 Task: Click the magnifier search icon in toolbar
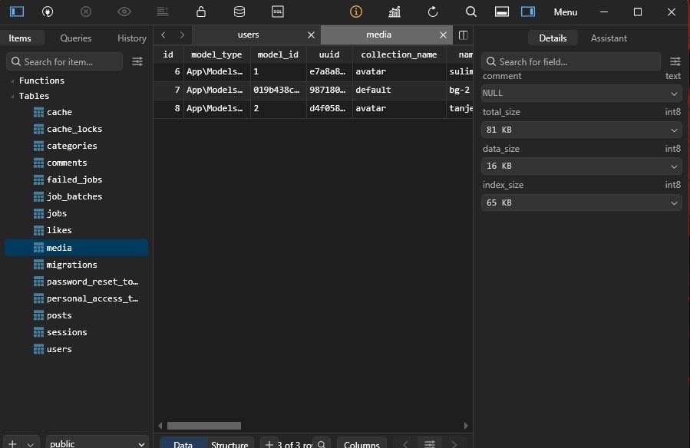coord(470,12)
